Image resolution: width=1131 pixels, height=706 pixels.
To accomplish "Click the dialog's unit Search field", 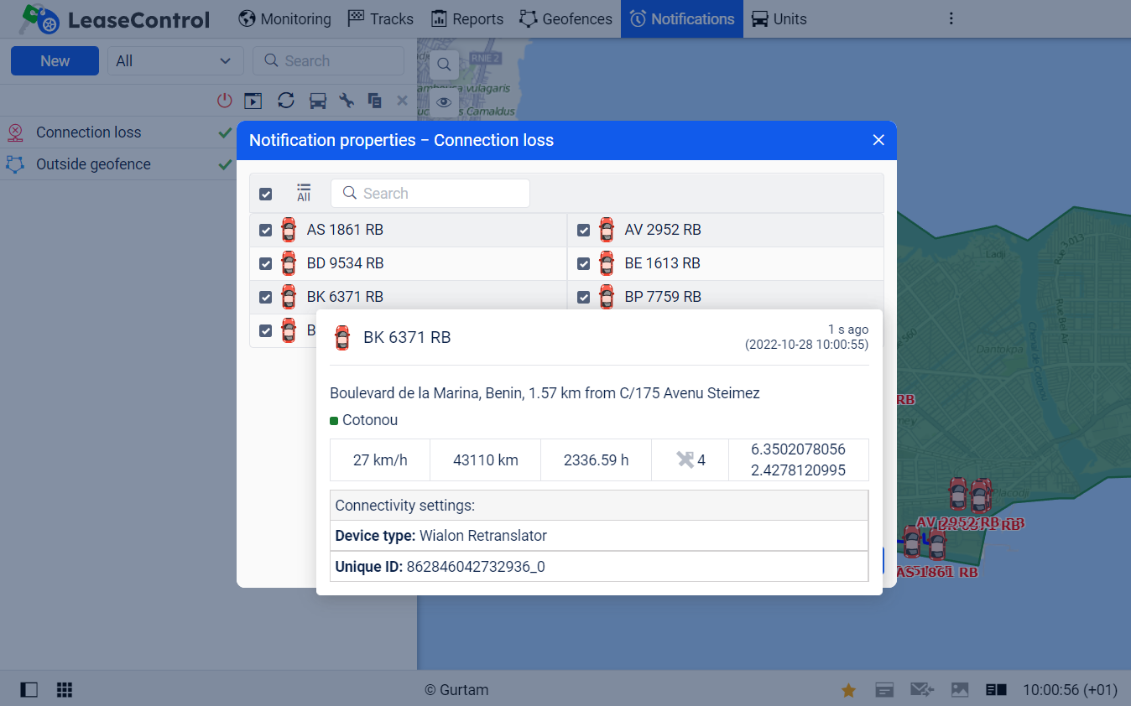I will [430, 194].
